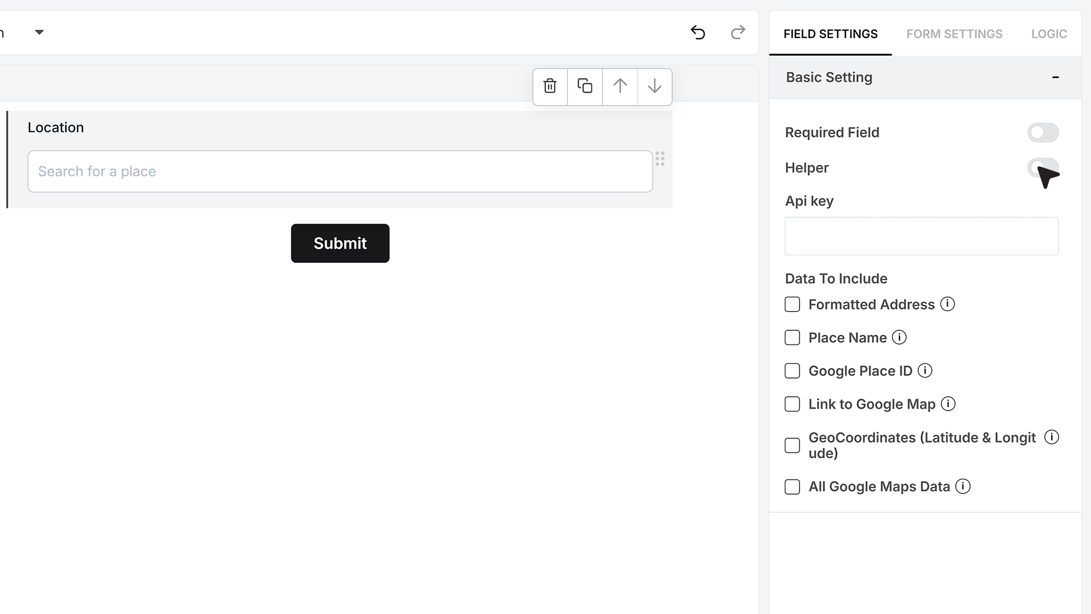Enable the Required Field toggle

[x=1043, y=132]
